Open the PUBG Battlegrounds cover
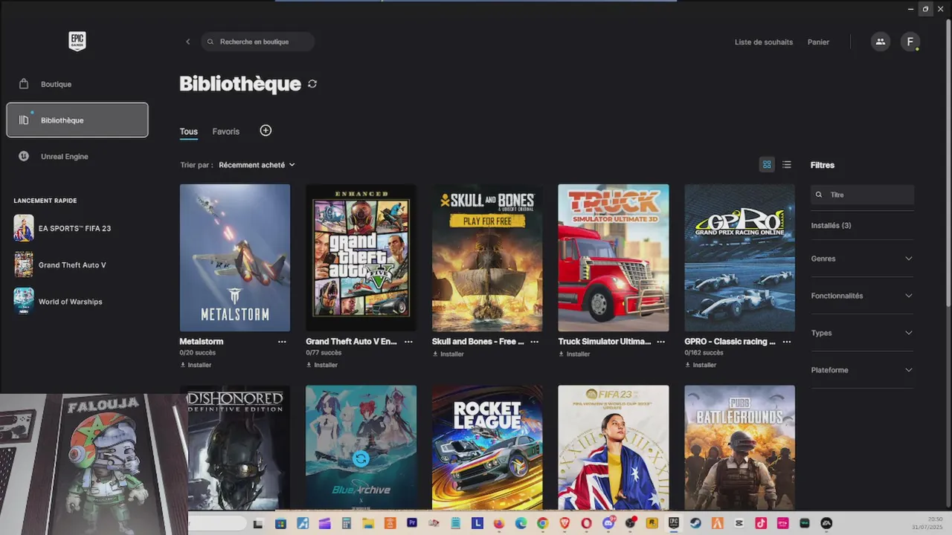Viewport: 952px width, 535px height. [x=739, y=447]
